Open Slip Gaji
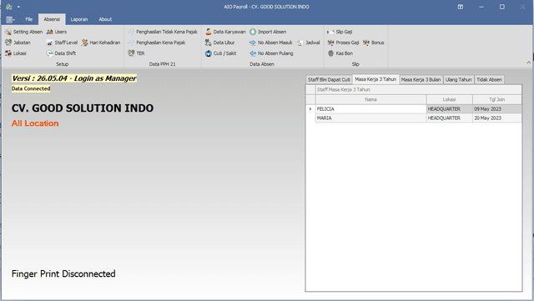 tap(340, 32)
